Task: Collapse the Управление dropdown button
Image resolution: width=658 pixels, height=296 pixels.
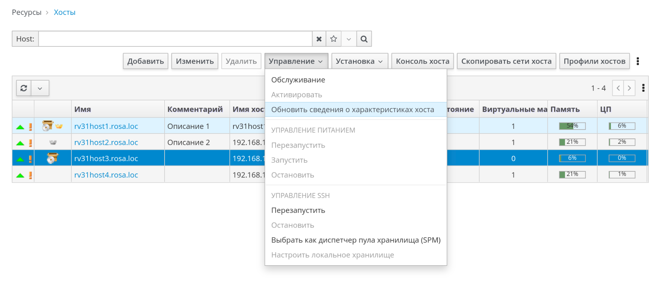Action: click(296, 61)
